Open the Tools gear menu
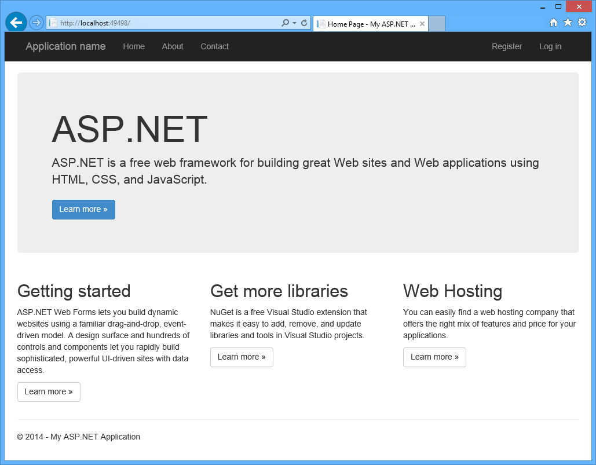 click(x=582, y=22)
